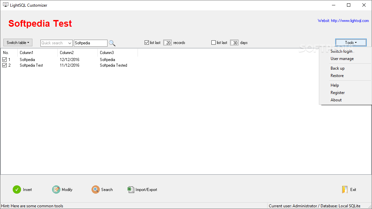Viewport: 372px width, 209px height.
Task: Open the Switch table dropdown
Action: pos(18,43)
